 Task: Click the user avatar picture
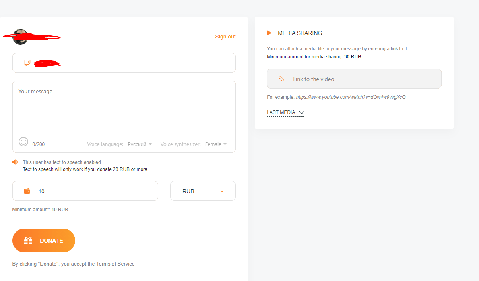coord(20,37)
